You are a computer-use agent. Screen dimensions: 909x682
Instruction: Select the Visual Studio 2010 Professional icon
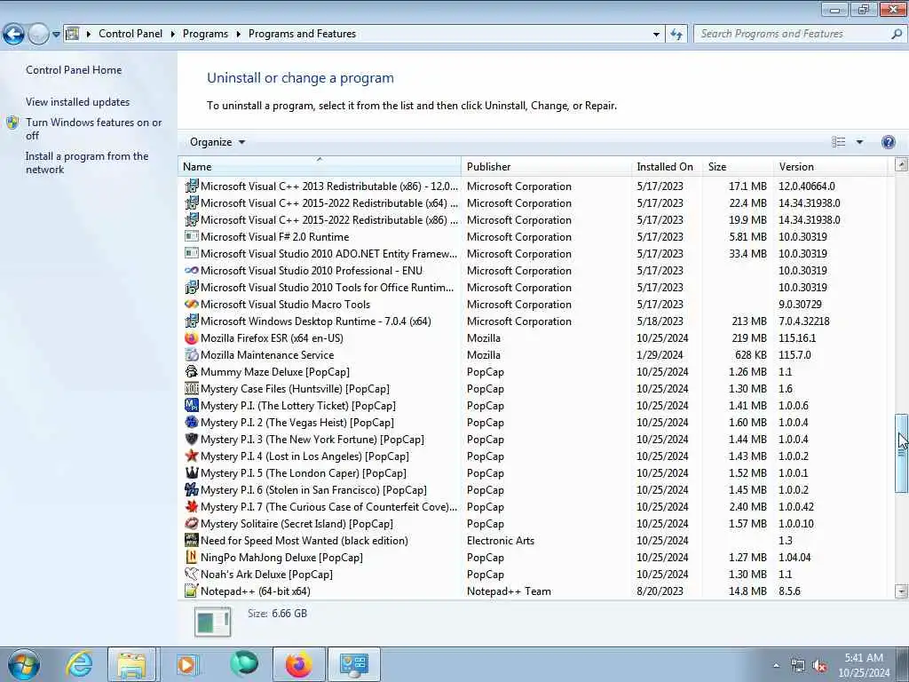[x=192, y=270]
